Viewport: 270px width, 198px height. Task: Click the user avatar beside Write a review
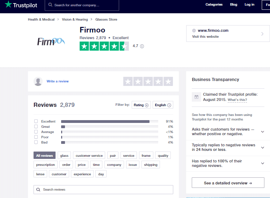point(38,81)
